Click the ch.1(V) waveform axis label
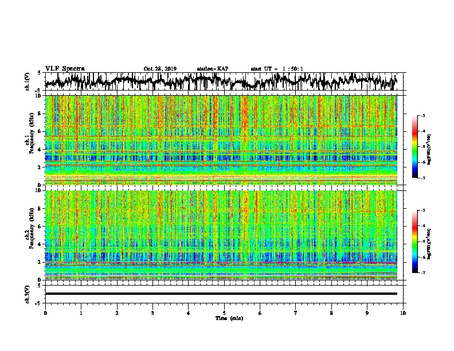The width and height of the screenshot is (454, 351). coord(28,81)
